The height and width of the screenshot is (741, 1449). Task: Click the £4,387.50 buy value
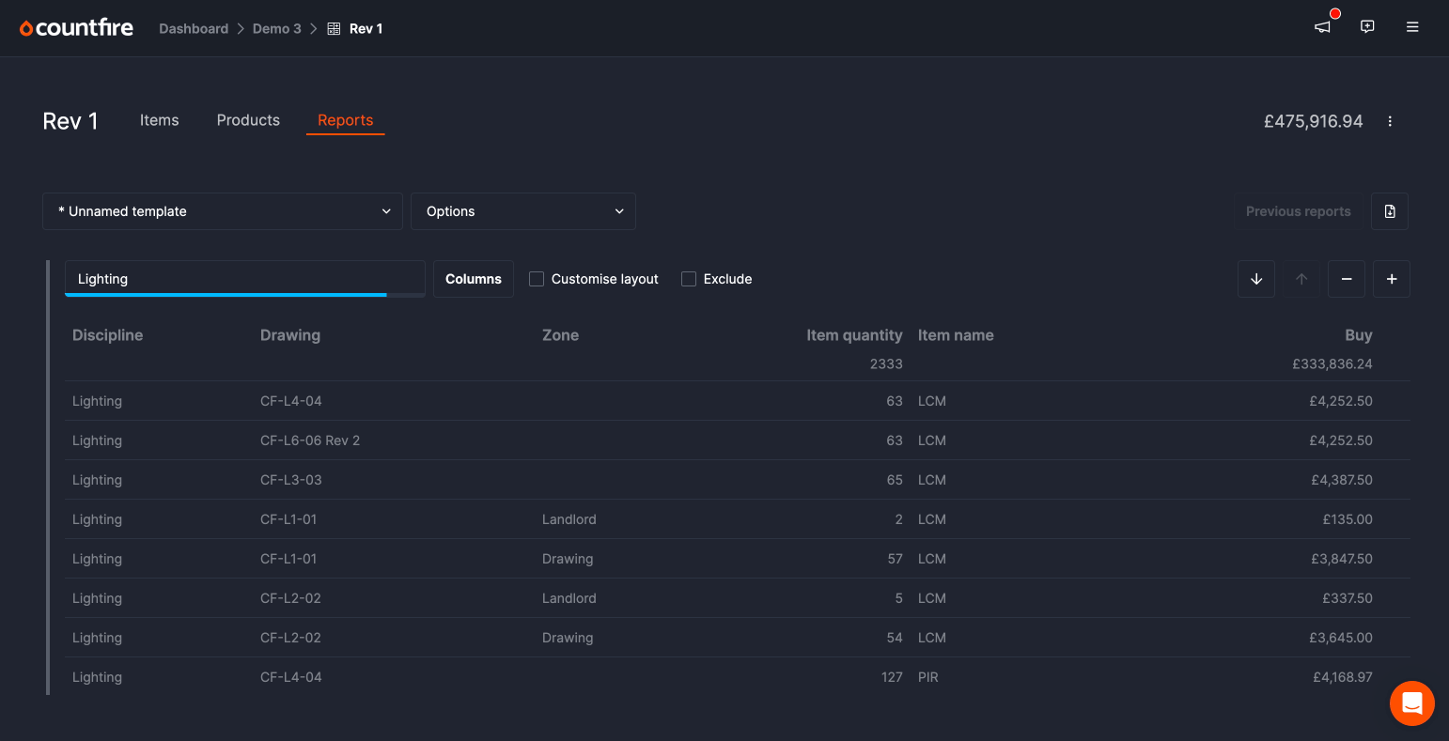[1342, 480]
